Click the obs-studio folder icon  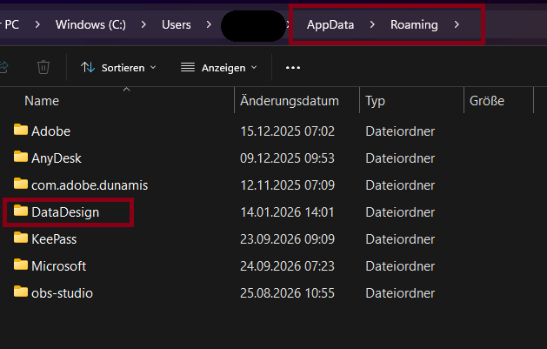pos(21,292)
